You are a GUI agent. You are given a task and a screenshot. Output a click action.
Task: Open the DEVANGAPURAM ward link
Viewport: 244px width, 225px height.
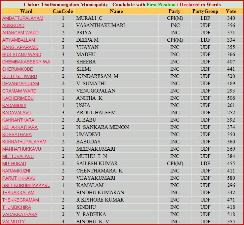point(20,84)
